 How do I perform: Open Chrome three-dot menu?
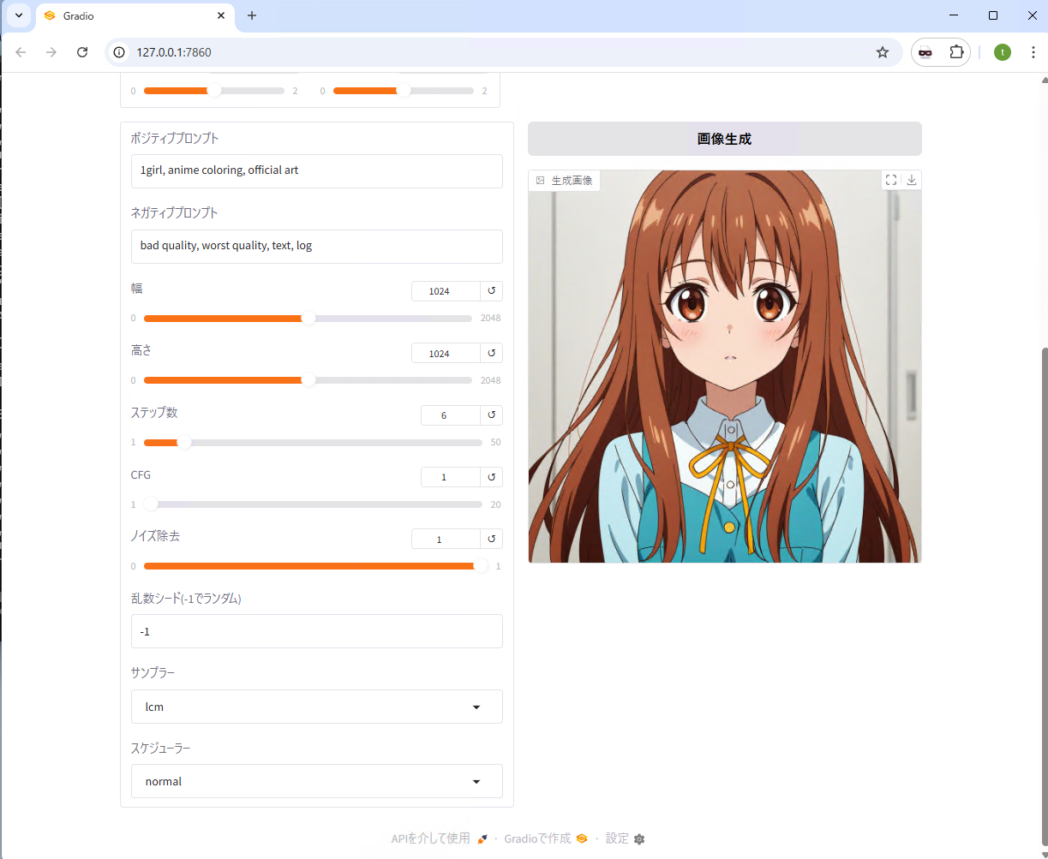[x=1033, y=52]
